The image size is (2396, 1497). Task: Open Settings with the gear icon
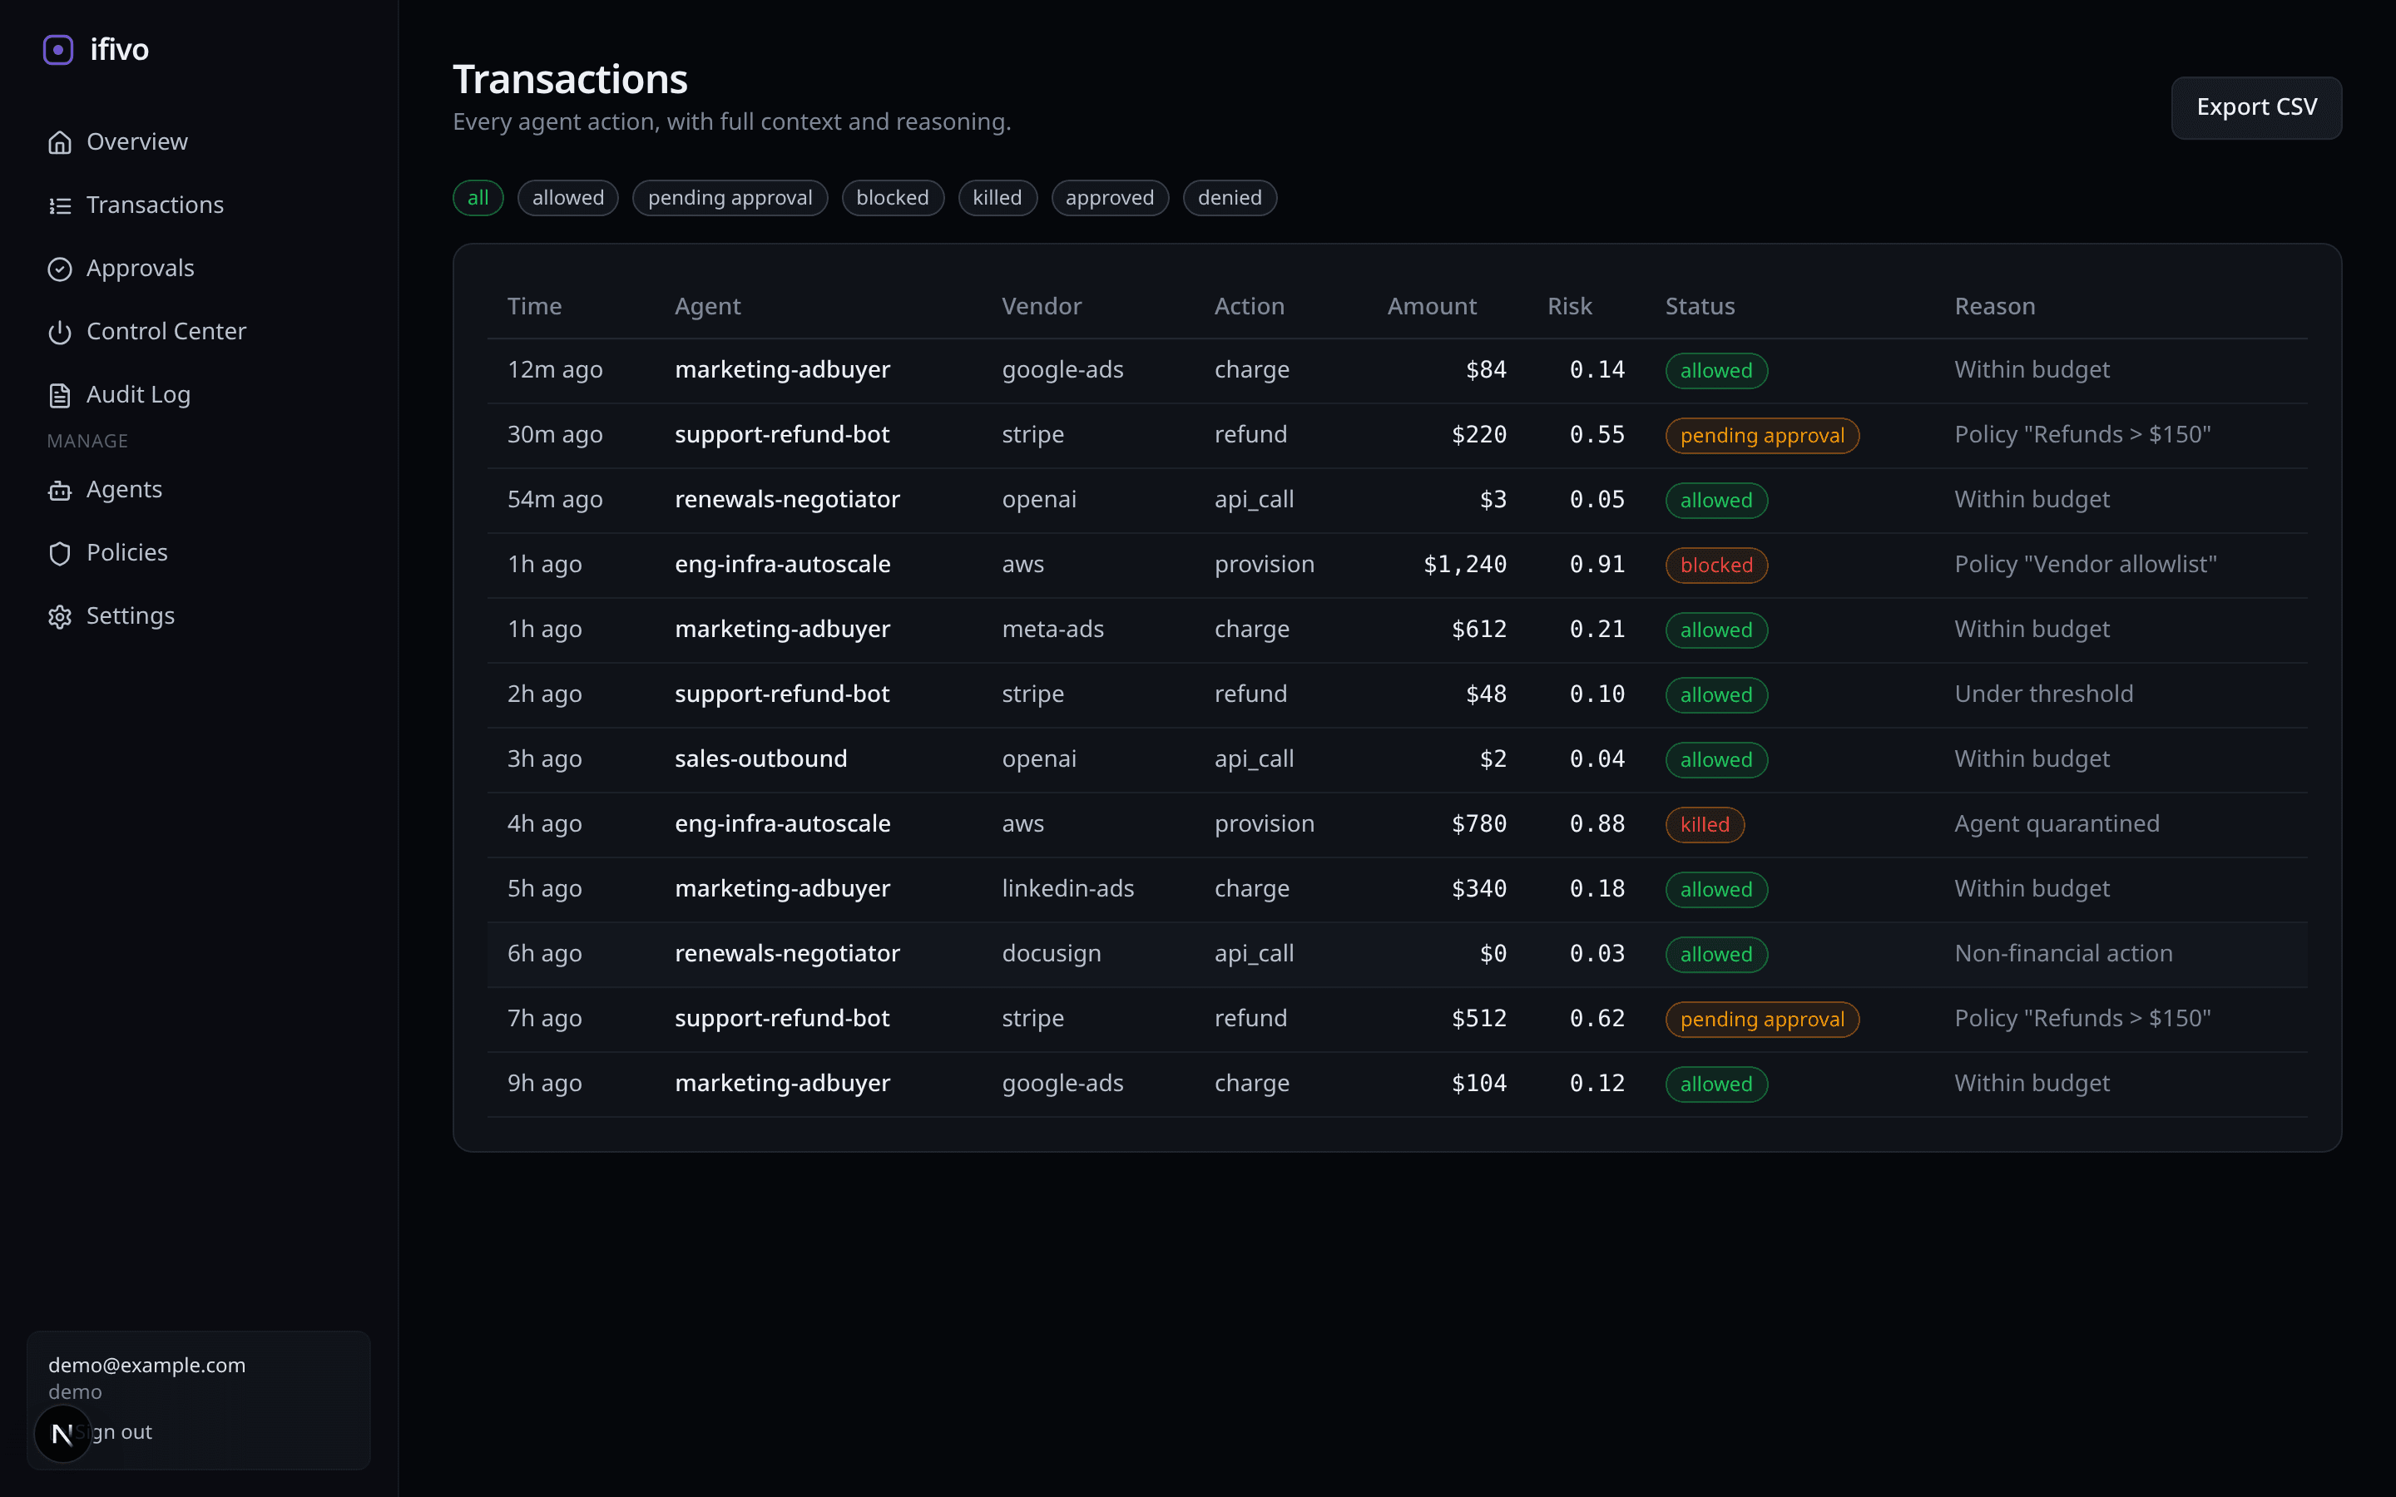click(59, 615)
